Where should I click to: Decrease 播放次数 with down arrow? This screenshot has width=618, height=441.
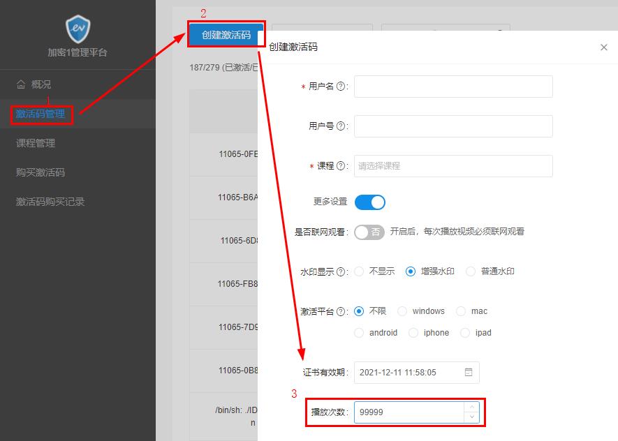point(472,417)
